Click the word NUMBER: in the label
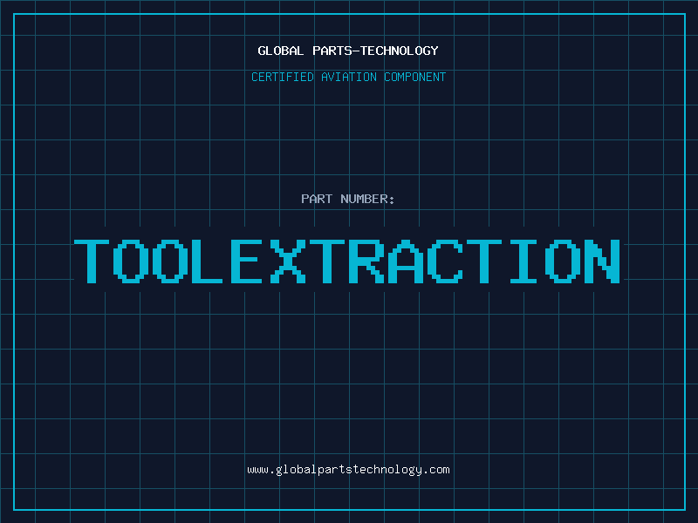This screenshot has height=523, width=698. pos(366,199)
